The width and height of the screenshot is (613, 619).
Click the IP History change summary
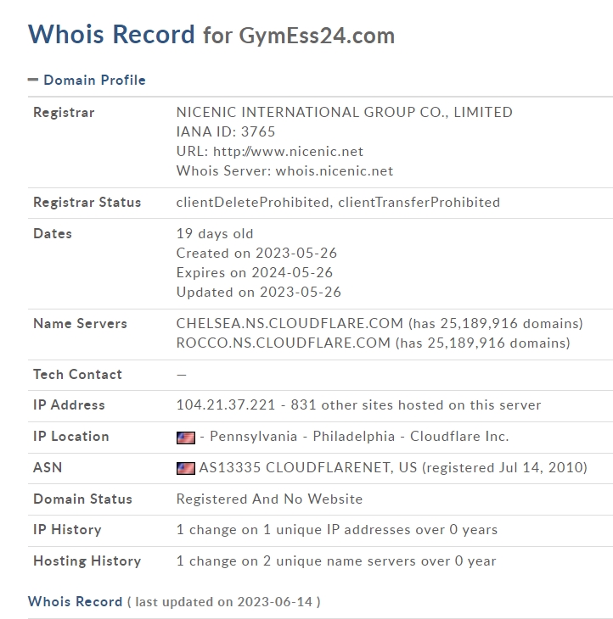[336, 530]
